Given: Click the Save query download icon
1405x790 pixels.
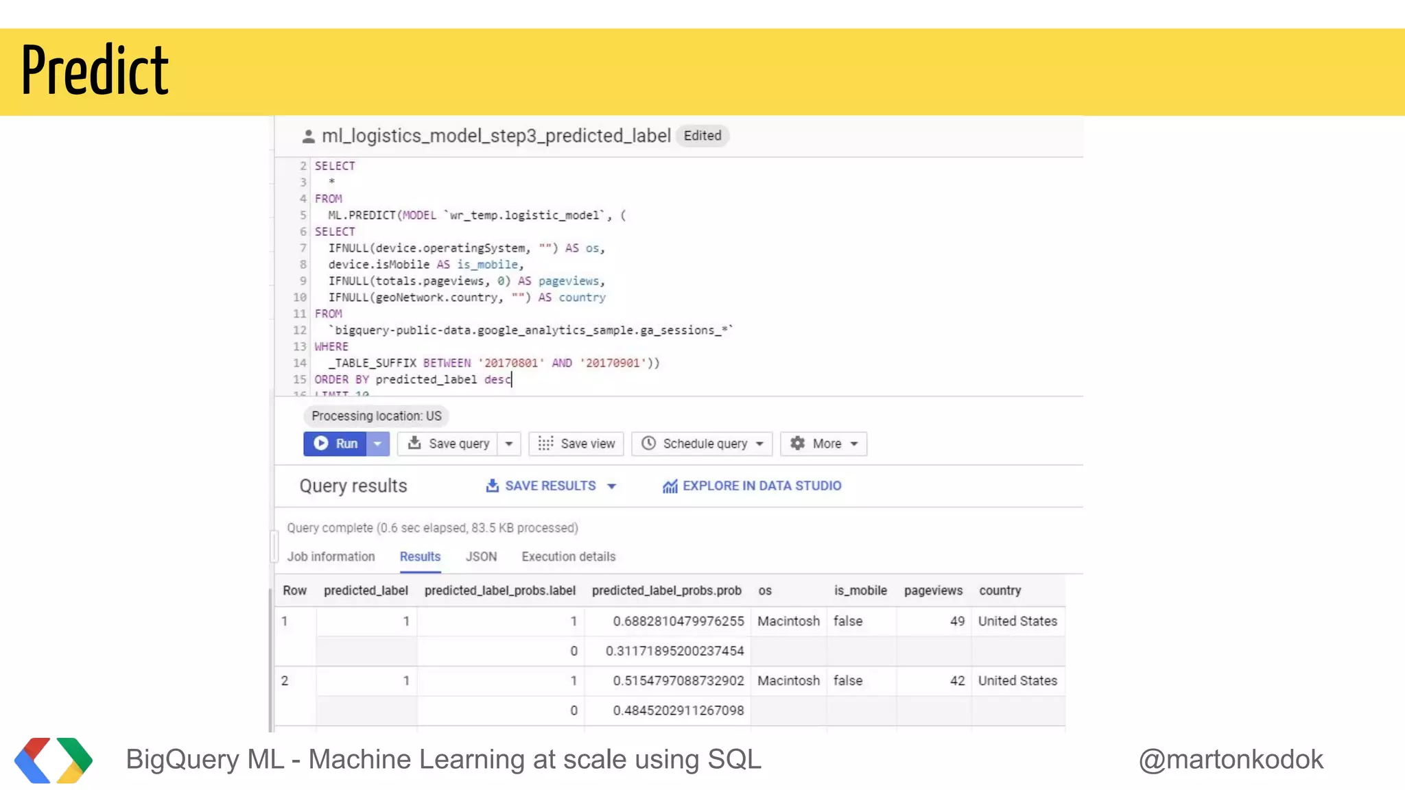Looking at the screenshot, I should click(x=414, y=443).
